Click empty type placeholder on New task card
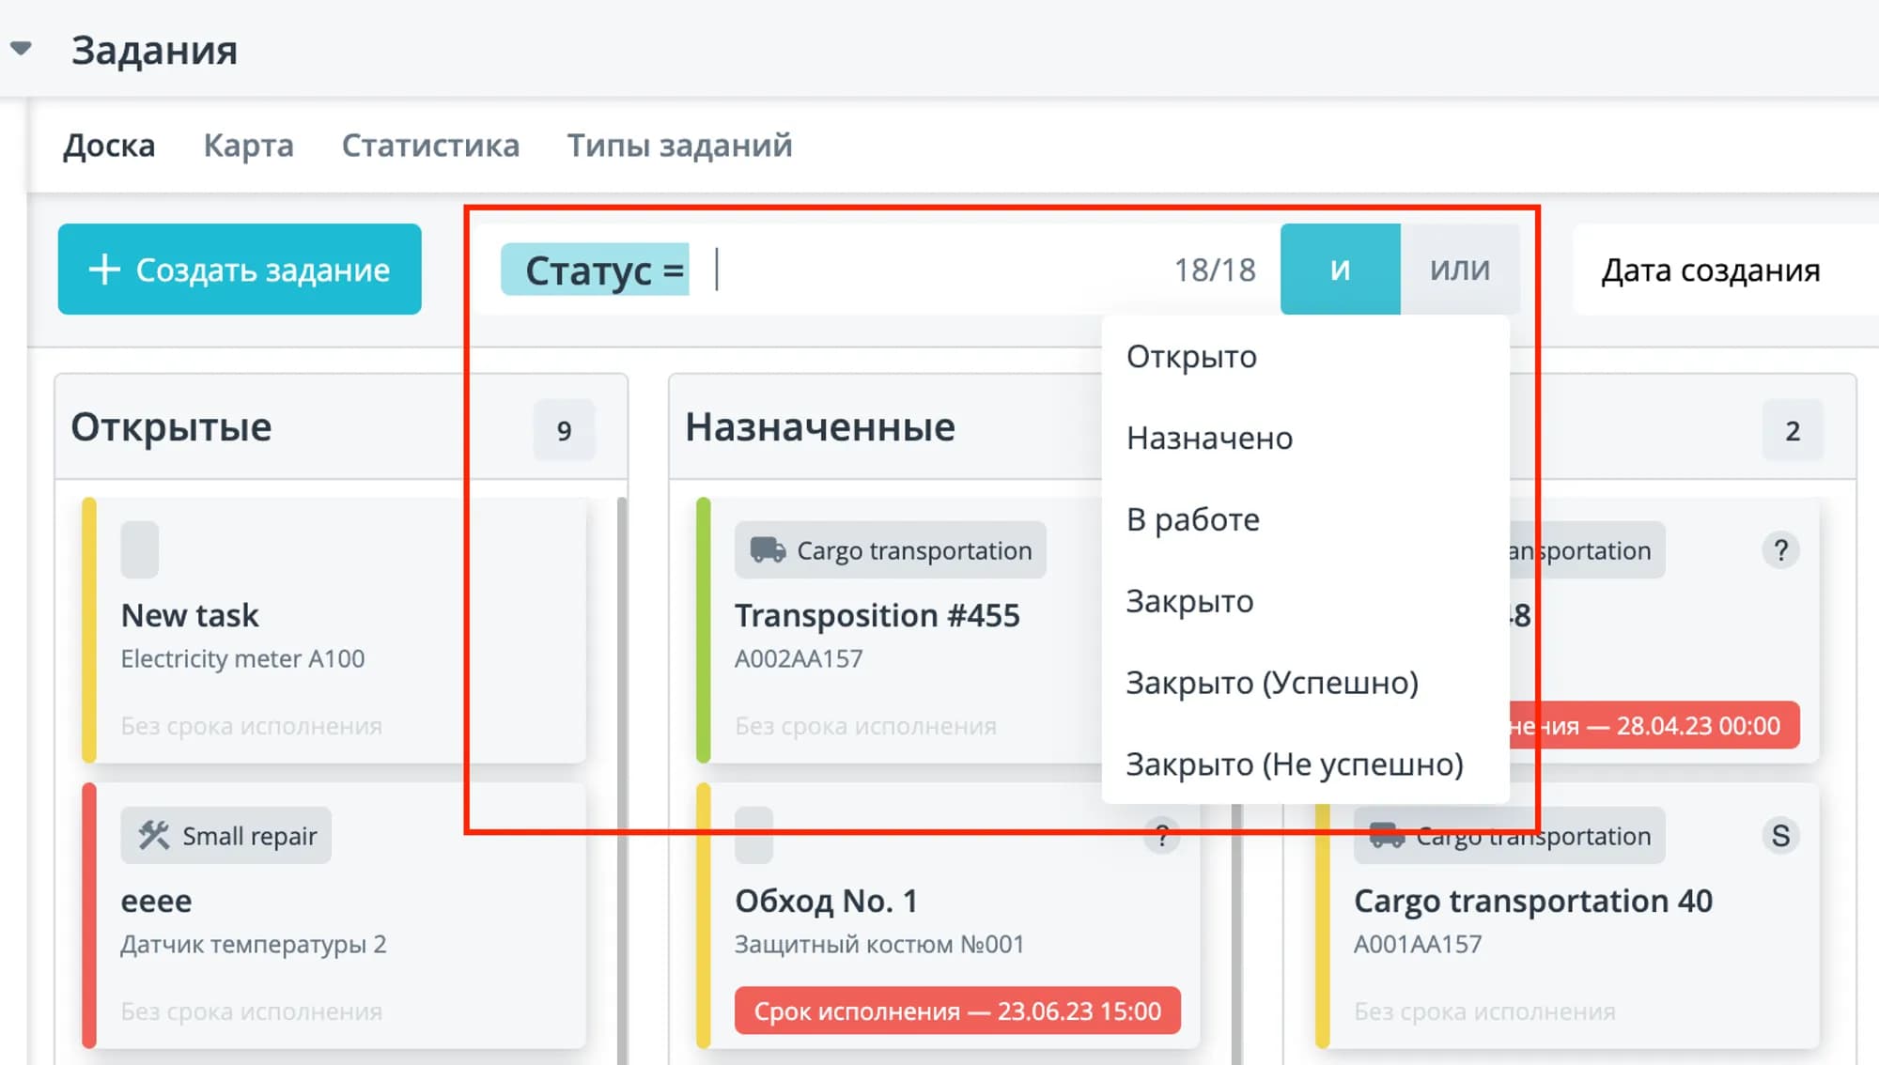The height and width of the screenshot is (1065, 1879). 140,549
